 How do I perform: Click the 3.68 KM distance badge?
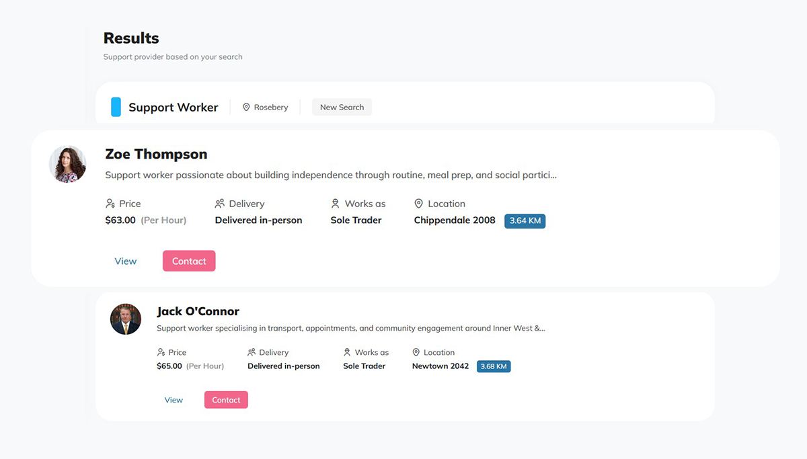pyautogui.click(x=494, y=366)
